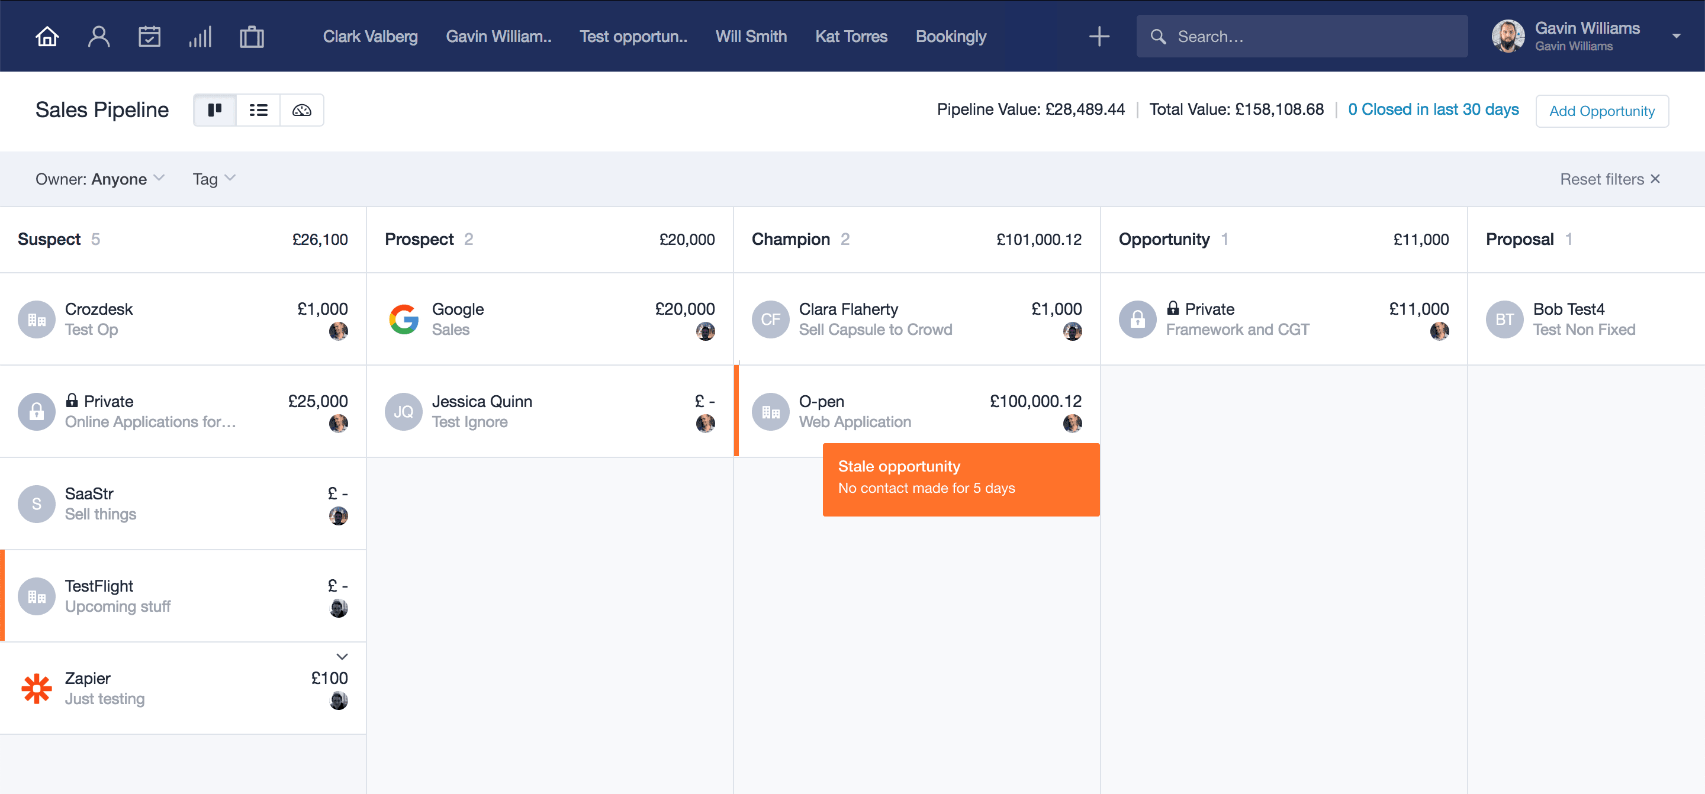
Task: Click Zapier asterisk logo
Action: [36, 689]
